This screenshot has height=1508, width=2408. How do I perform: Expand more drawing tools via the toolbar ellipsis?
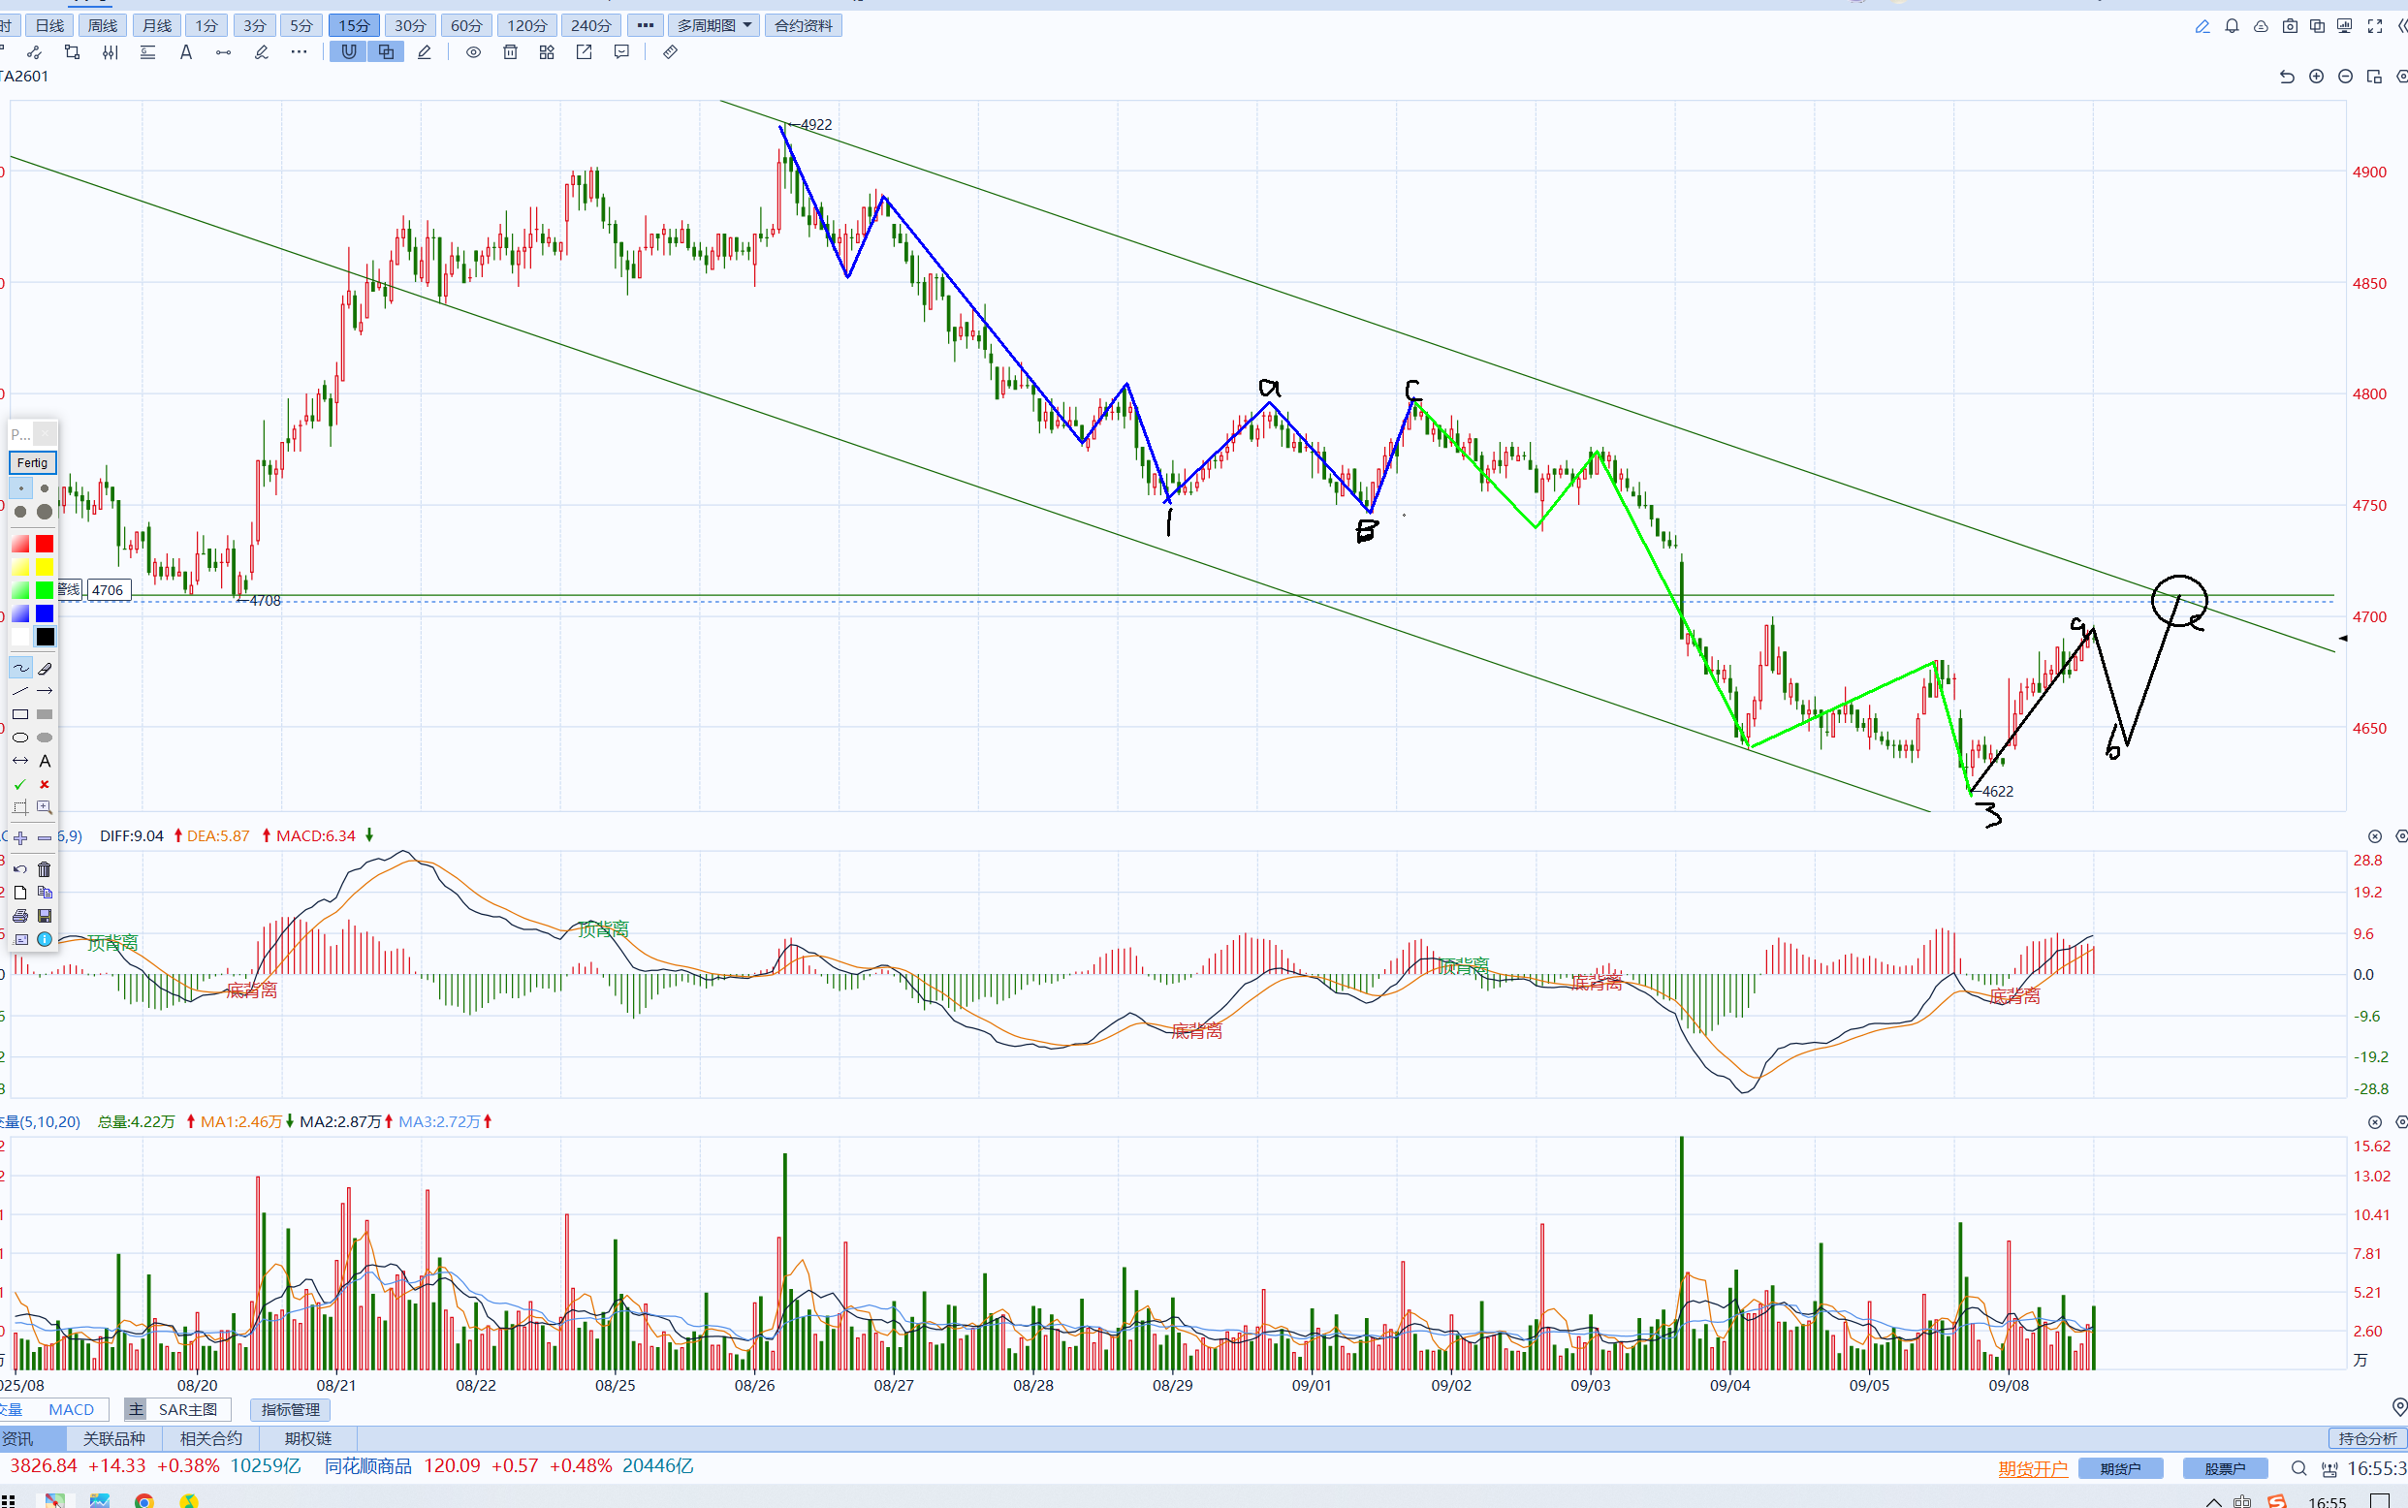(299, 52)
